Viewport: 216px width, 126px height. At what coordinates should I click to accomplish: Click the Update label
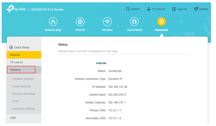click(203, 9)
